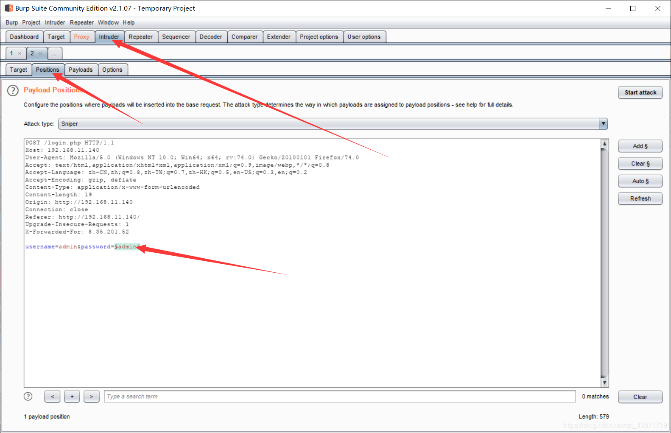
Task: Click the Host: 192.168.11.140 header line
Action: tap(62, 150)
